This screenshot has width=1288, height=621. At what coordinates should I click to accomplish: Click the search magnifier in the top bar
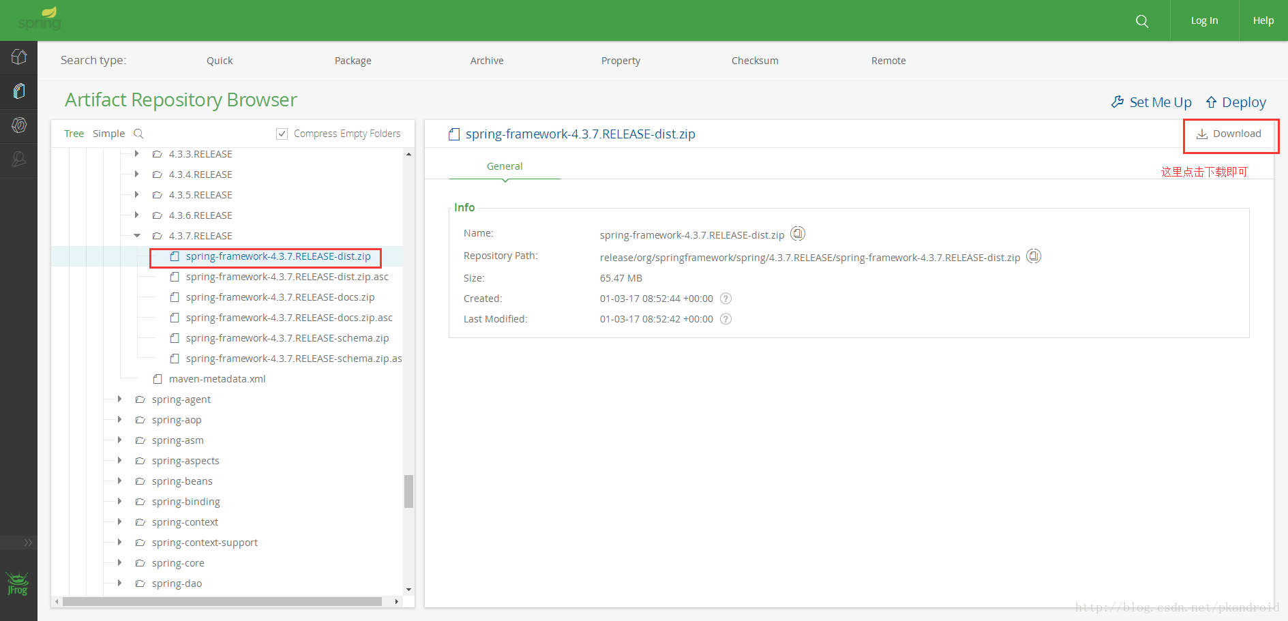(1142, 21)
